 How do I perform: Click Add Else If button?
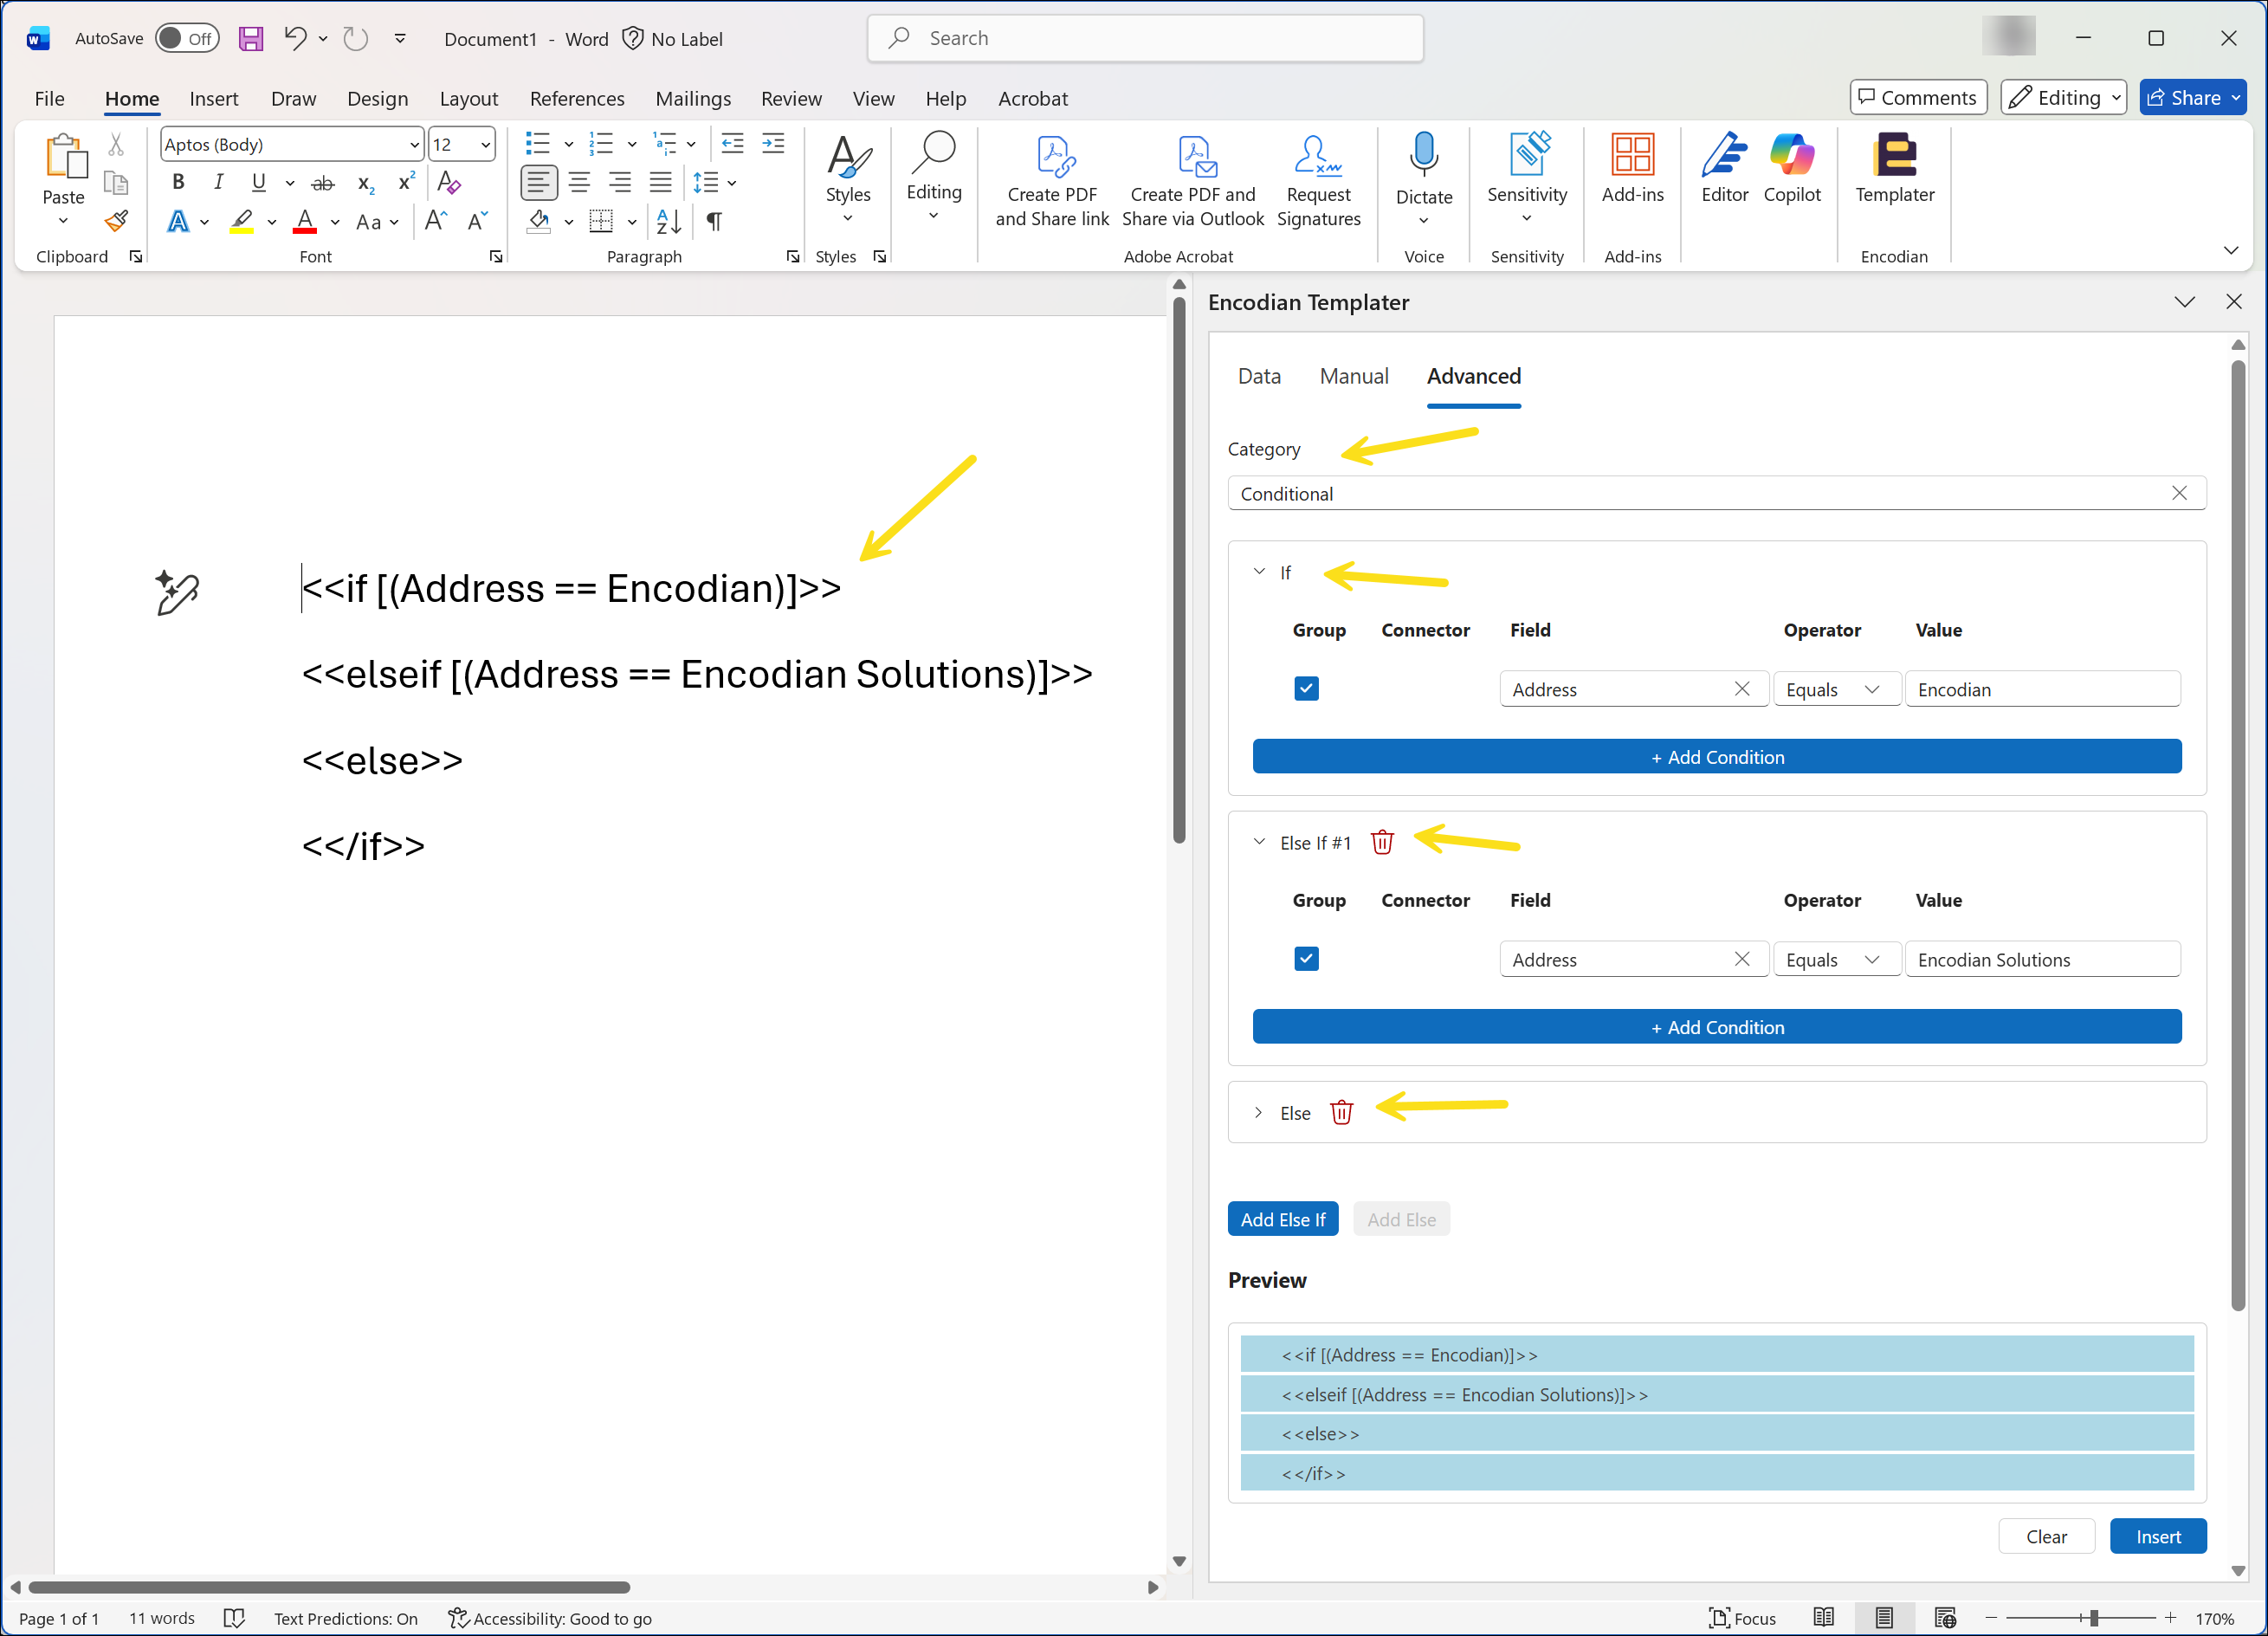point(1282,1219)
